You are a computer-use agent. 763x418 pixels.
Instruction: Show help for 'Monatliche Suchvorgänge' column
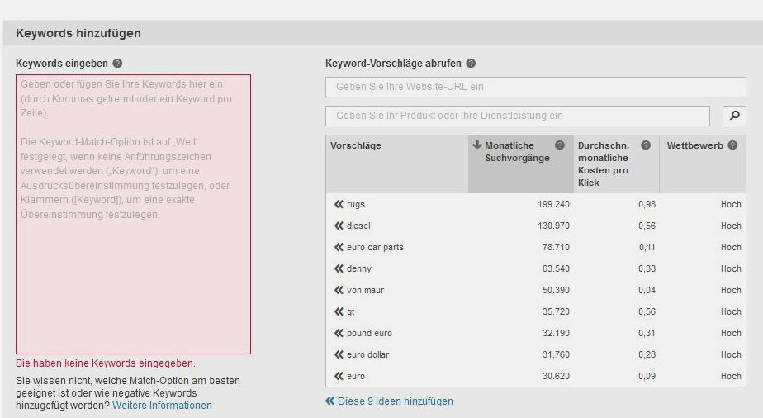pos(560,145)
